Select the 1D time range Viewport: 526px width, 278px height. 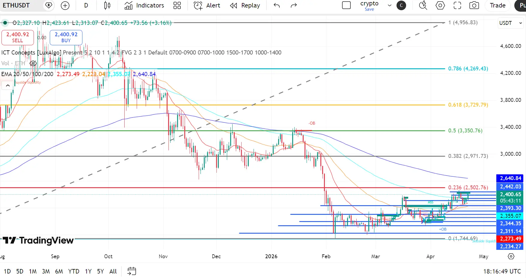[x=7, y=271]
